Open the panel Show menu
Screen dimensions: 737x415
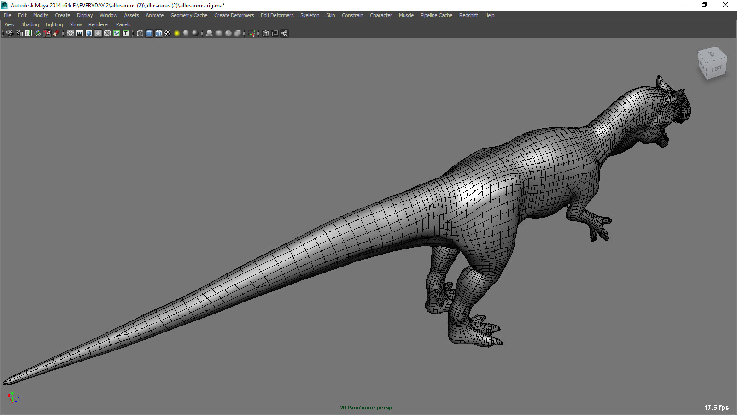(x=76, y=24)
